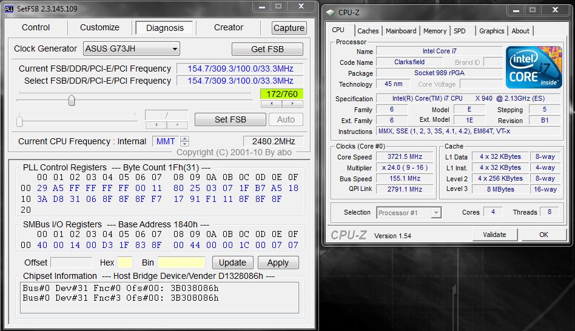Image resolution: width=575 pixels, height=331 pixels.
Task: Click the MMT spinner down arrow
Action: pyautogui.click(x=185, y=144)
